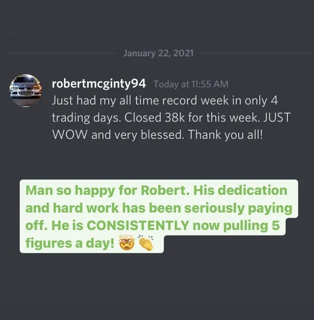The image size is (314, 320).
Task: Tap caption line 'and hard work has been seriously paying'
Action: 159,208
